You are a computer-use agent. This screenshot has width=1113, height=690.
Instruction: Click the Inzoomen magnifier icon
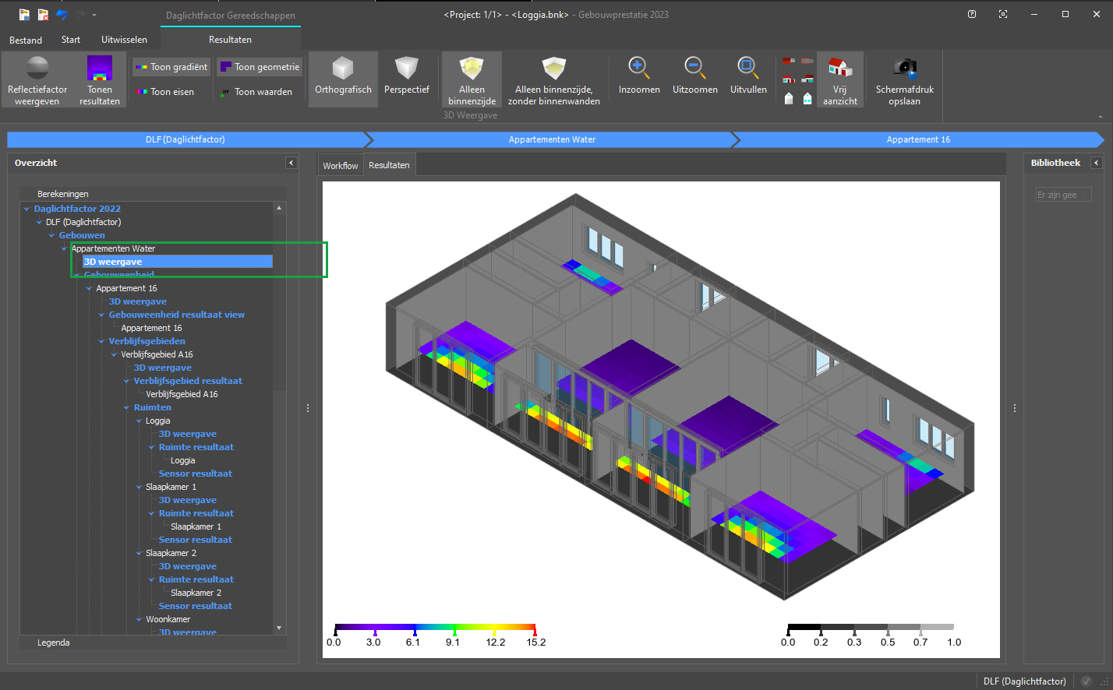coord(639,69)
